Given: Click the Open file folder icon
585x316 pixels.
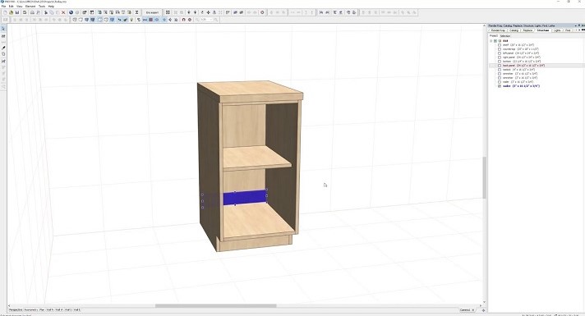Looking at the screenshot, I should coord(12,12).
